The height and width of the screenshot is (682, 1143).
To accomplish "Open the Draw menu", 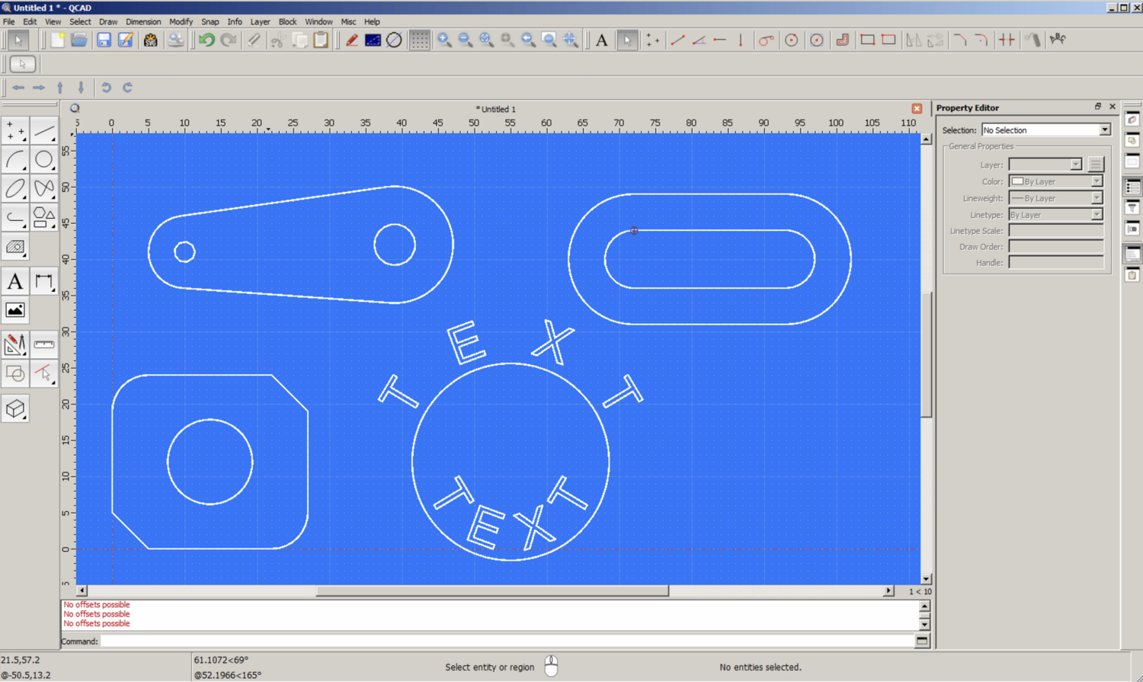I will 107,21.
